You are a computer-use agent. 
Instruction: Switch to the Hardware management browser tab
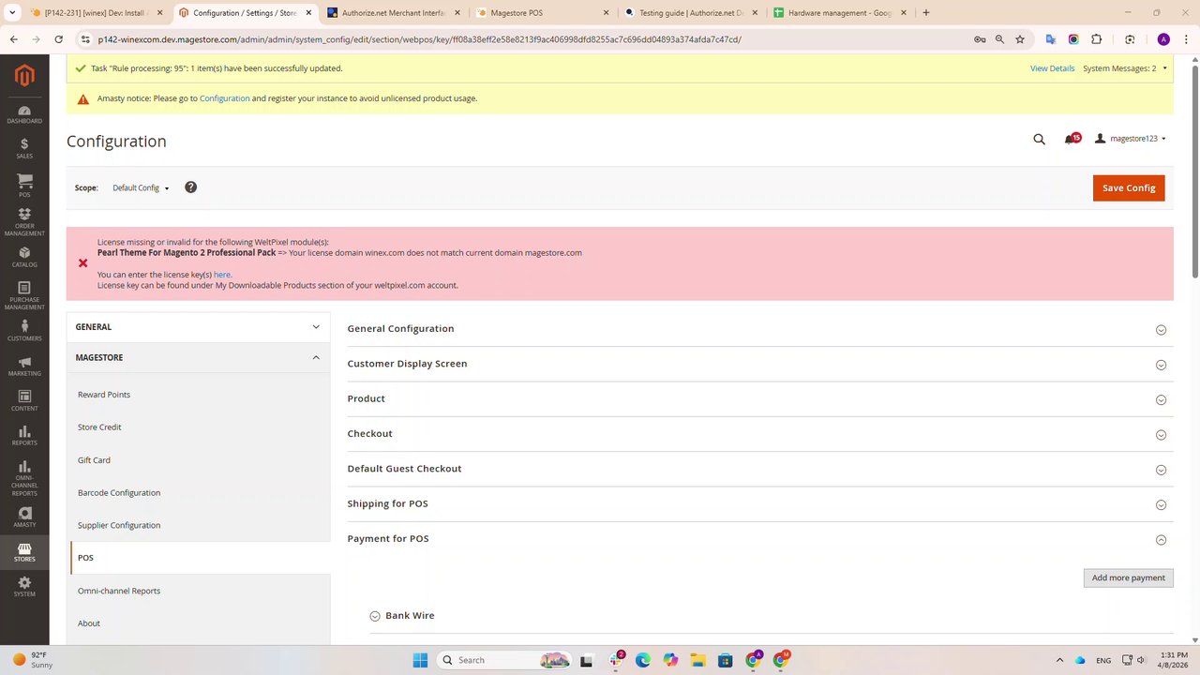pyautogui.click(x=839, y=13)
